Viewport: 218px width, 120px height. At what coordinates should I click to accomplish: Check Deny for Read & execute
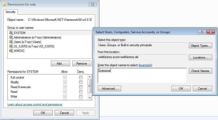[81, 87]
